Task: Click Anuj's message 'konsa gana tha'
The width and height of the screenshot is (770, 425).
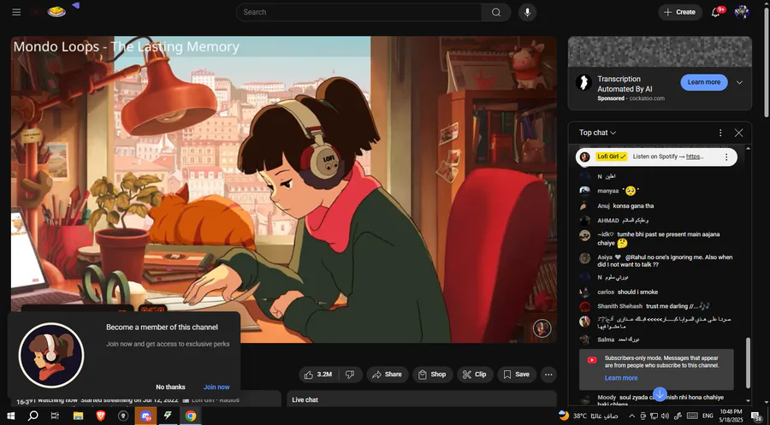Action: pyautogui.click(x=633, y=206)
